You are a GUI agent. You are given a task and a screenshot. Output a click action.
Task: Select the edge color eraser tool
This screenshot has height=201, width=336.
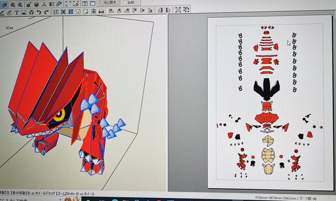point(9,13)
